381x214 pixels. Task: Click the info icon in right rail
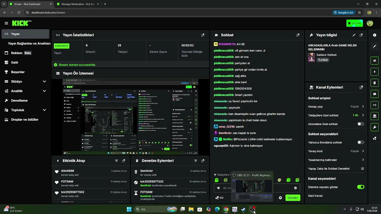[x=374, y=35]
